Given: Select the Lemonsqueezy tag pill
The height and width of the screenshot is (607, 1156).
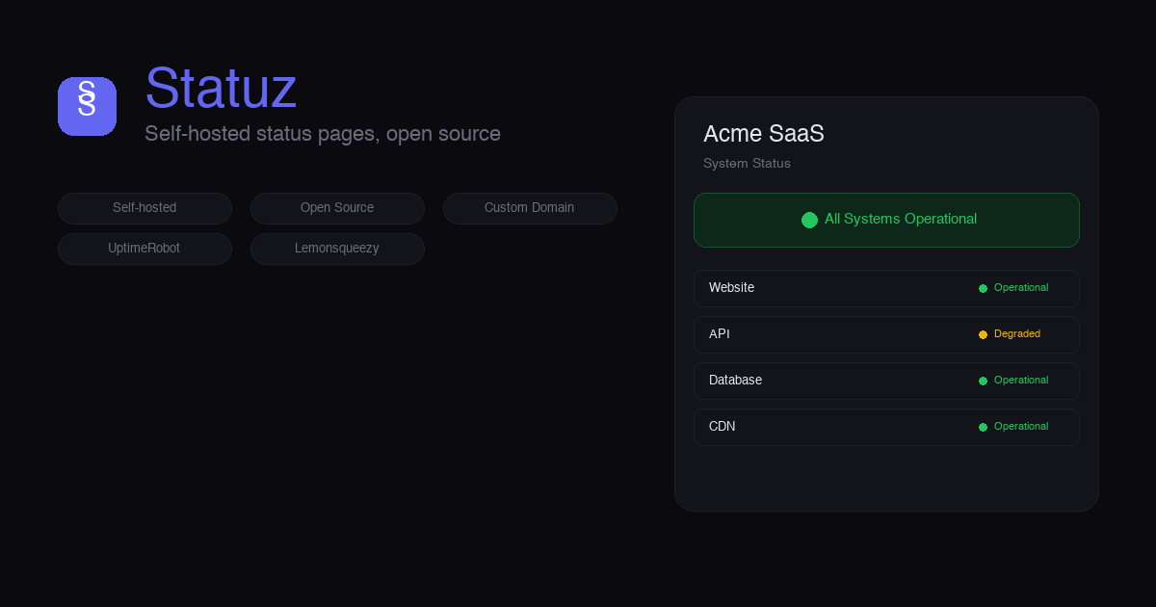Looking at the screenshot, I should click(337, 249).
